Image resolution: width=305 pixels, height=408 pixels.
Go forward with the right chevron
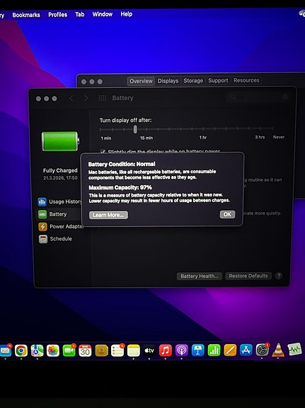tap(86, 98)
